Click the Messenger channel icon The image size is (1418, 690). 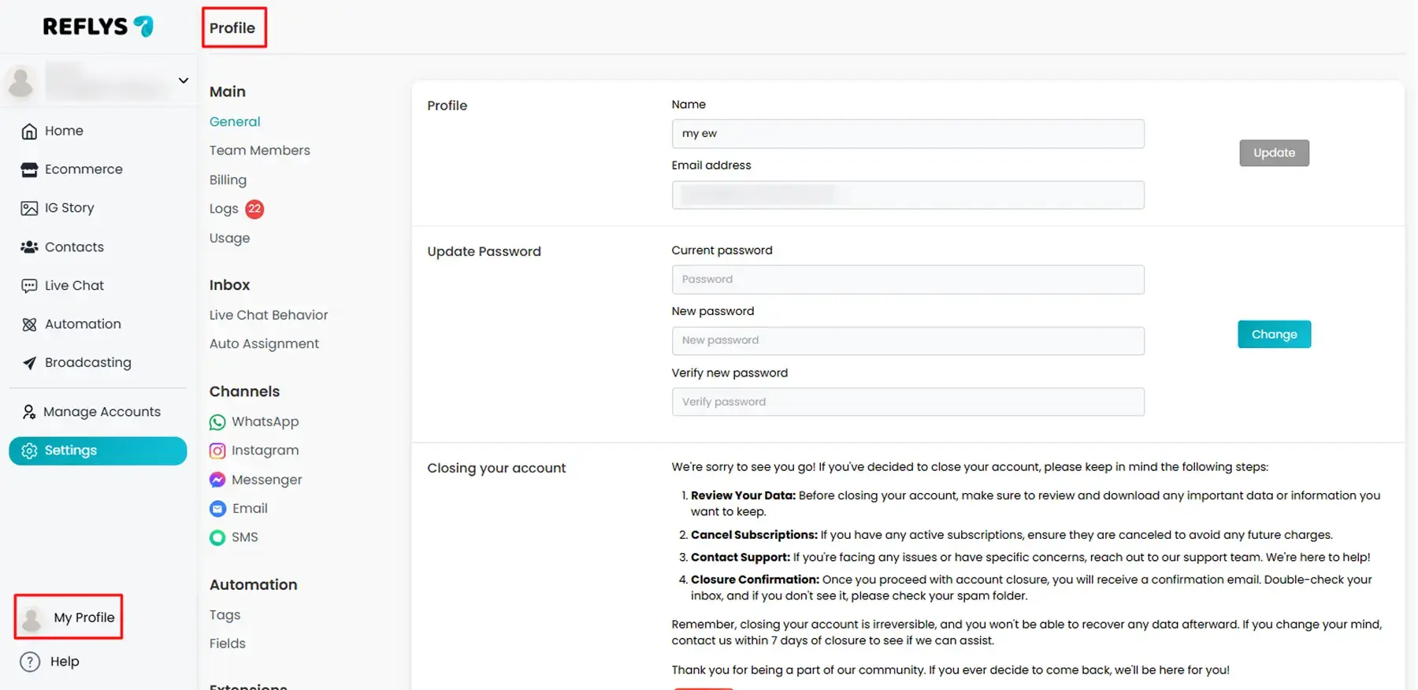tap(217, 480)
